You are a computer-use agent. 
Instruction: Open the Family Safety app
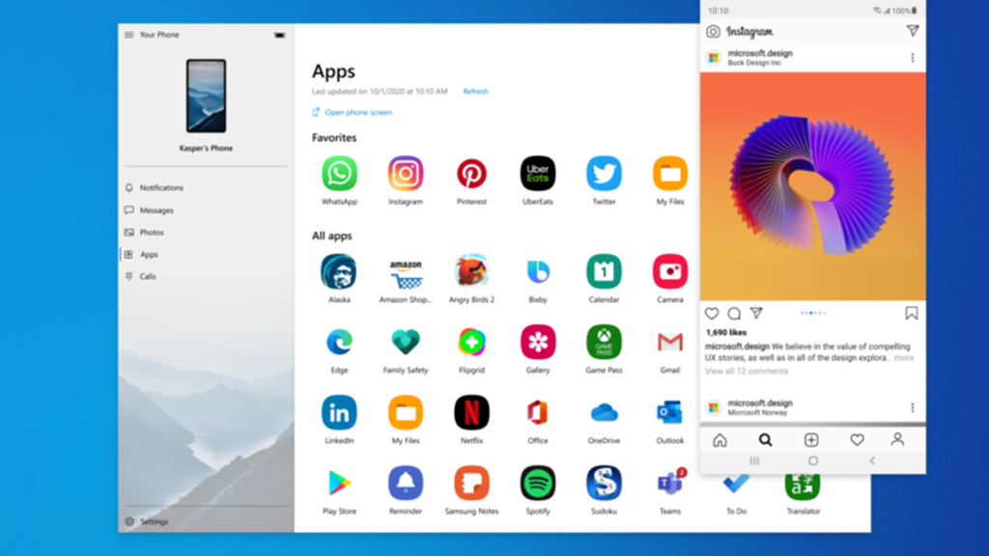406,343
